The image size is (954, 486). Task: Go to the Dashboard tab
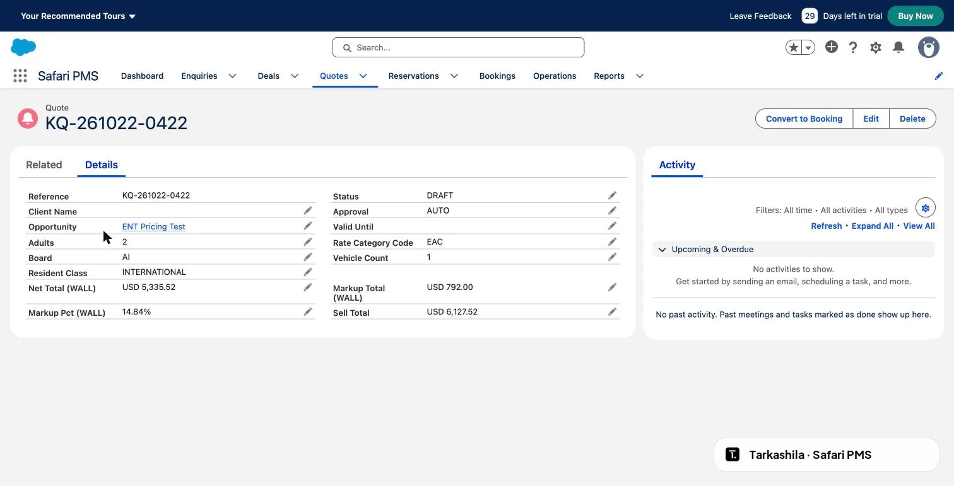coord(142,76)
